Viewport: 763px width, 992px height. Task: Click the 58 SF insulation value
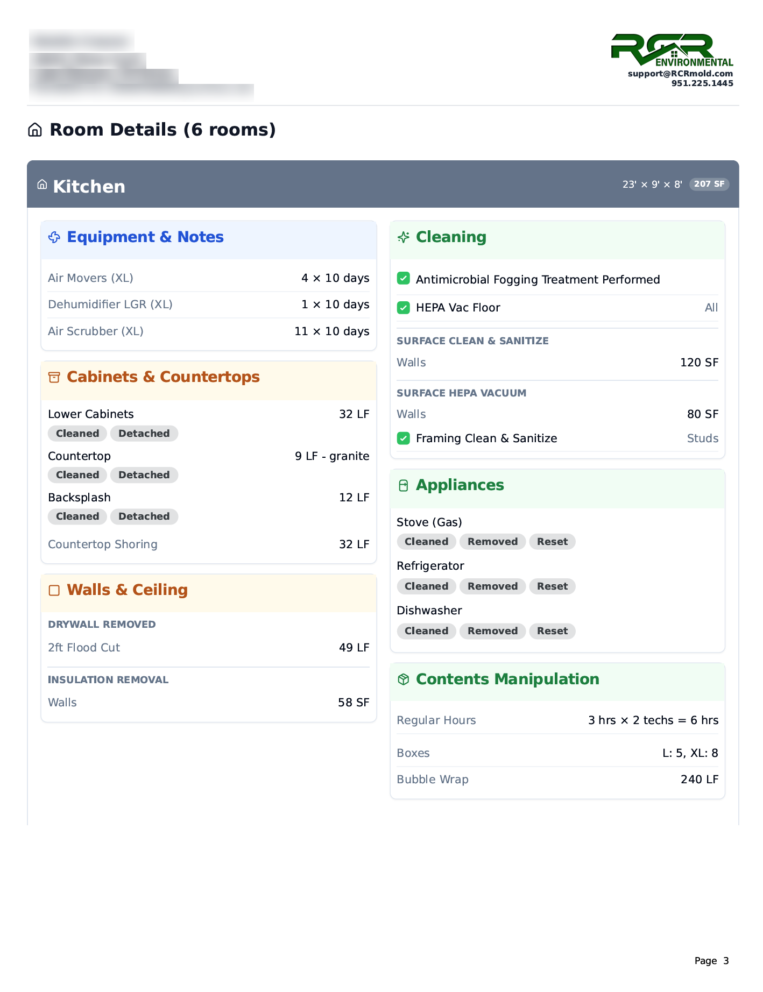[354, 703]
